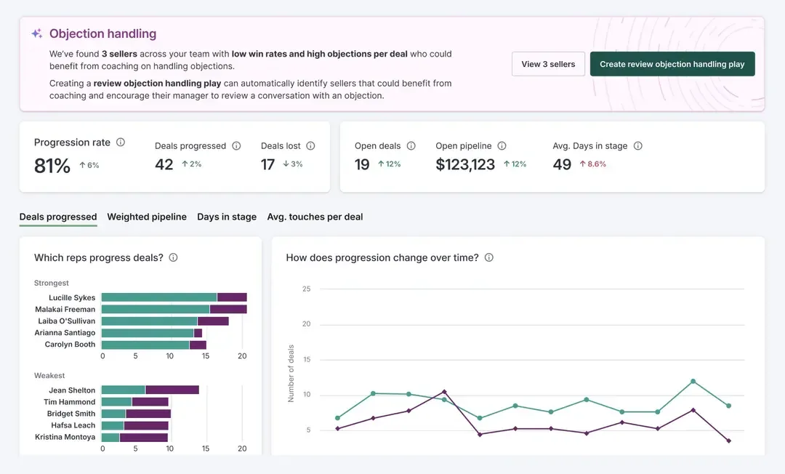The image size is (785, 474).
Task: Select Carolyn Booth's progress bar
Action: (153, 344)
